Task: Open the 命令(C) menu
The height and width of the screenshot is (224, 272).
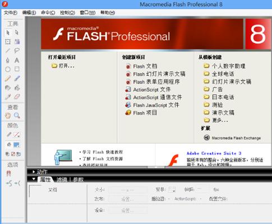Action: [48, 13]
